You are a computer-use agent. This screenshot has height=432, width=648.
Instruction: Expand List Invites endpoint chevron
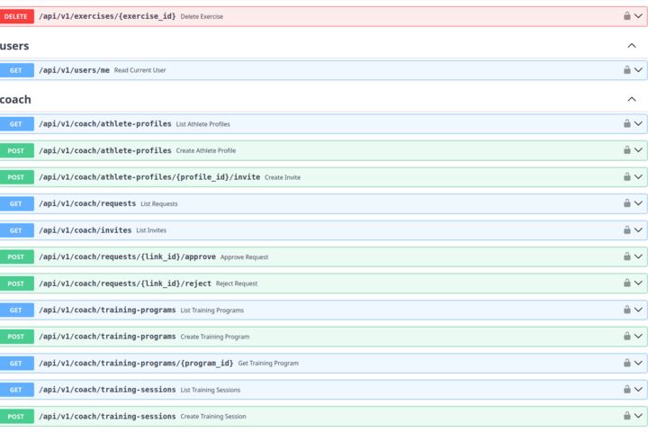tap(638, 229)
